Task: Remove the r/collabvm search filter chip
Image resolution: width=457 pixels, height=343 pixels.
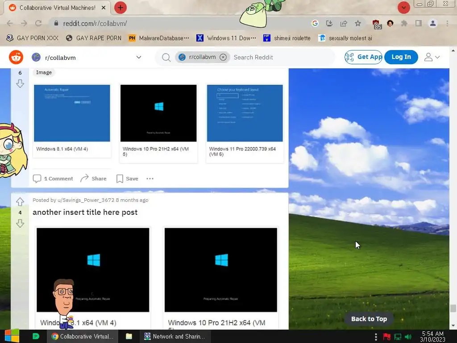Action: point(223,57)
